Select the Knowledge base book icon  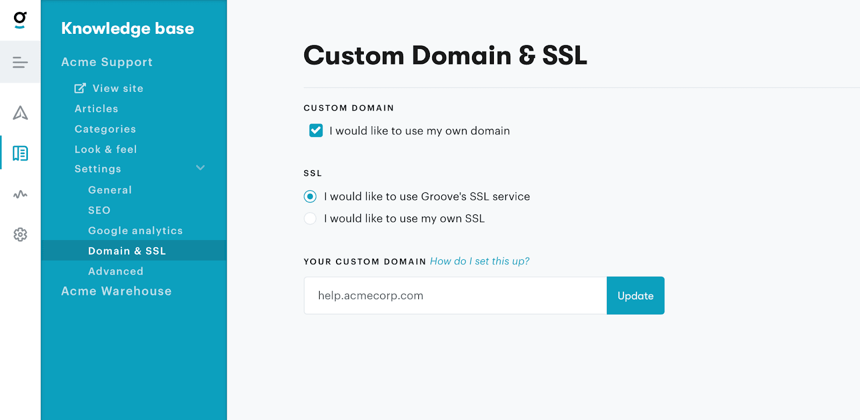(20, 154)
